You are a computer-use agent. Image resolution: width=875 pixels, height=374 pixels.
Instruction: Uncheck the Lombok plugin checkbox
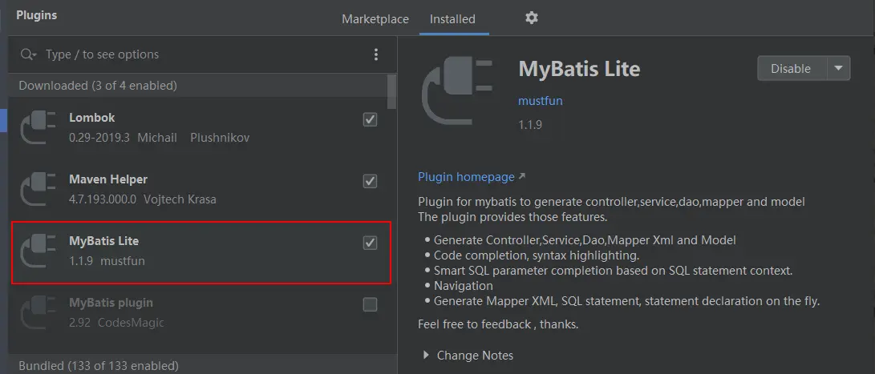370,119
